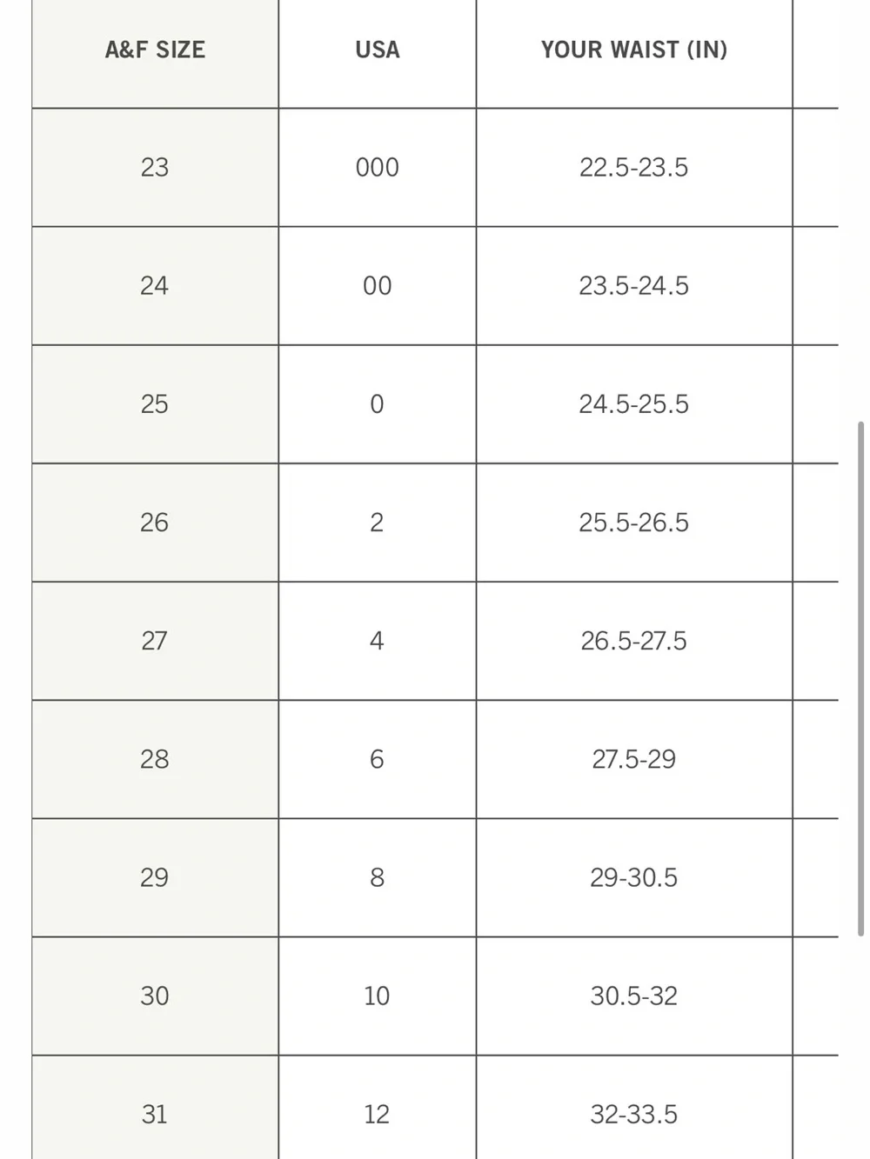Select the A&F size 24 cell
Screen dimensions: 870x1159
(155, 285)
